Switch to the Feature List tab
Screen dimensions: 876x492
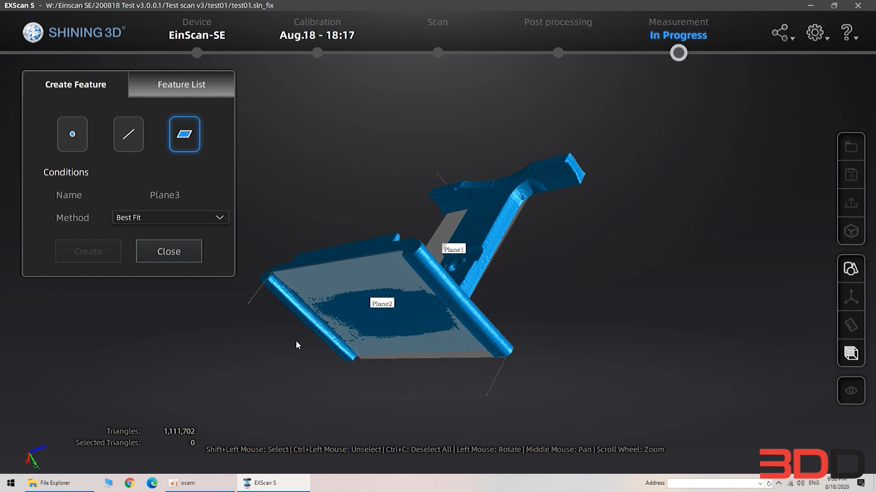181,84
